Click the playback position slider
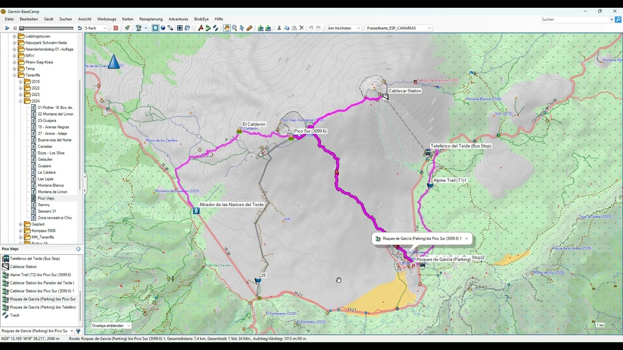The image size is (623, 350). click(46, 28)
